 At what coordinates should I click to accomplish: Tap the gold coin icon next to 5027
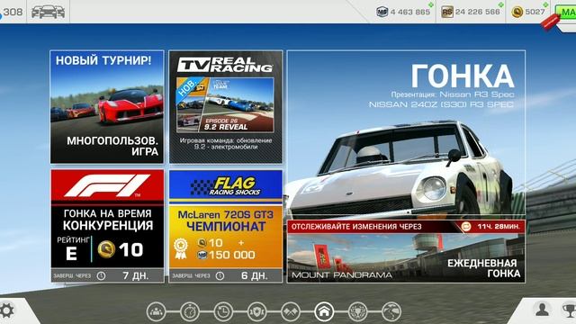[x=517, y=12]
